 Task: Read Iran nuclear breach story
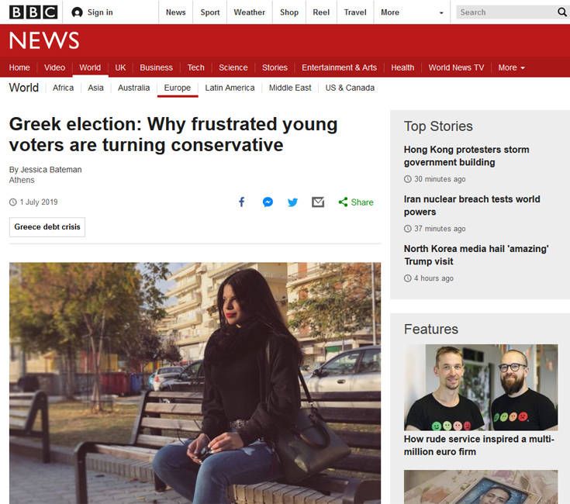472,205
